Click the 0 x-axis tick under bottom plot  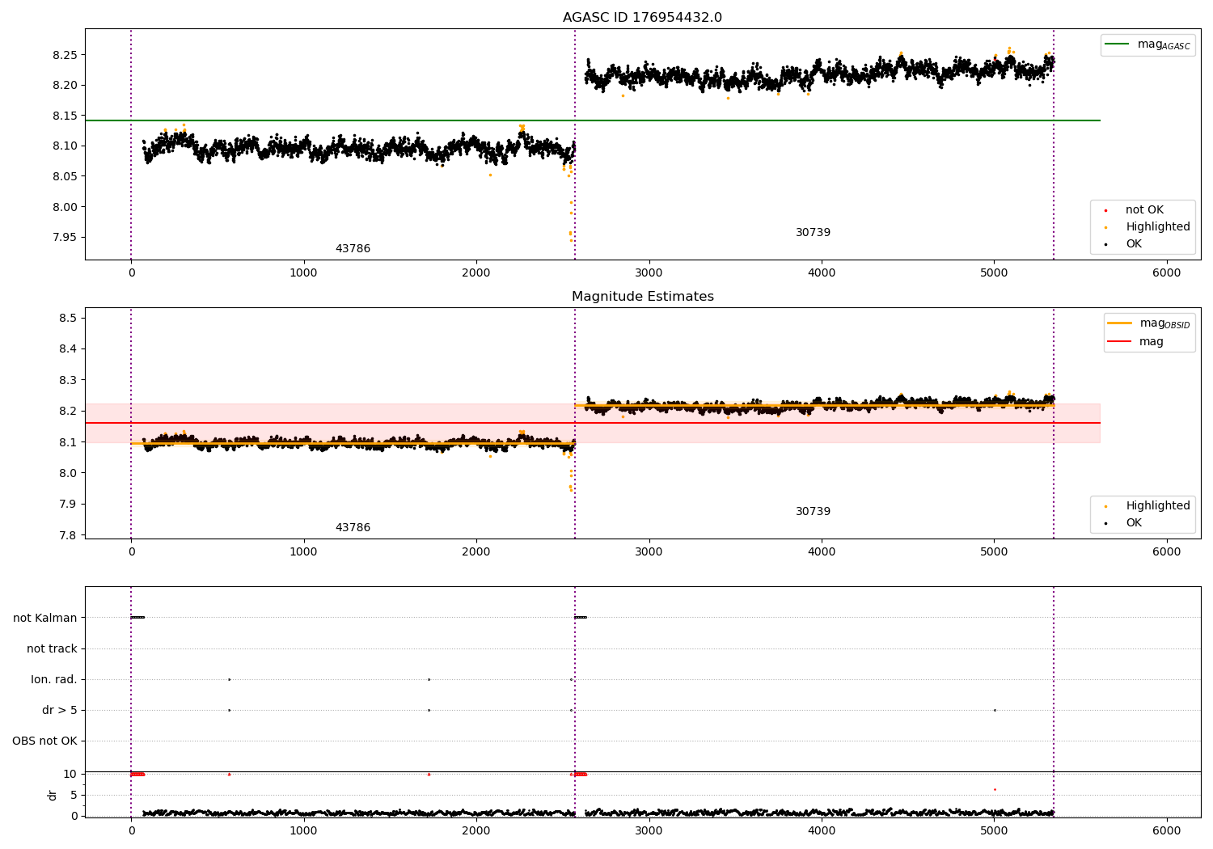[x=131, y=830]
